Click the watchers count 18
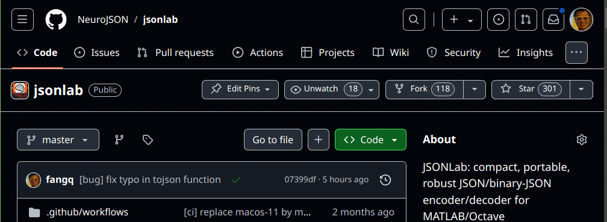Image resolution: width=607 pixels, height=222 pixels. 353,89
